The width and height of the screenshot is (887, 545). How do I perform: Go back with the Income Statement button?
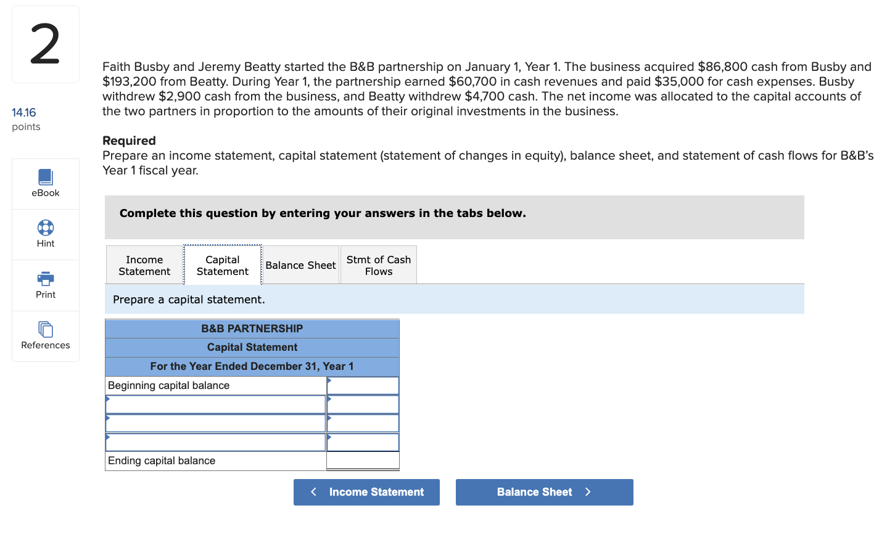pyautogui.click(x=366, y=492)
